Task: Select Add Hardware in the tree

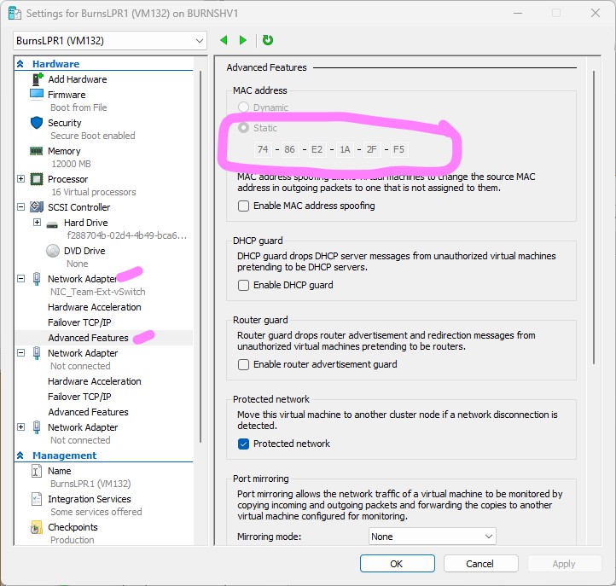Action: [x=78, y=79]
